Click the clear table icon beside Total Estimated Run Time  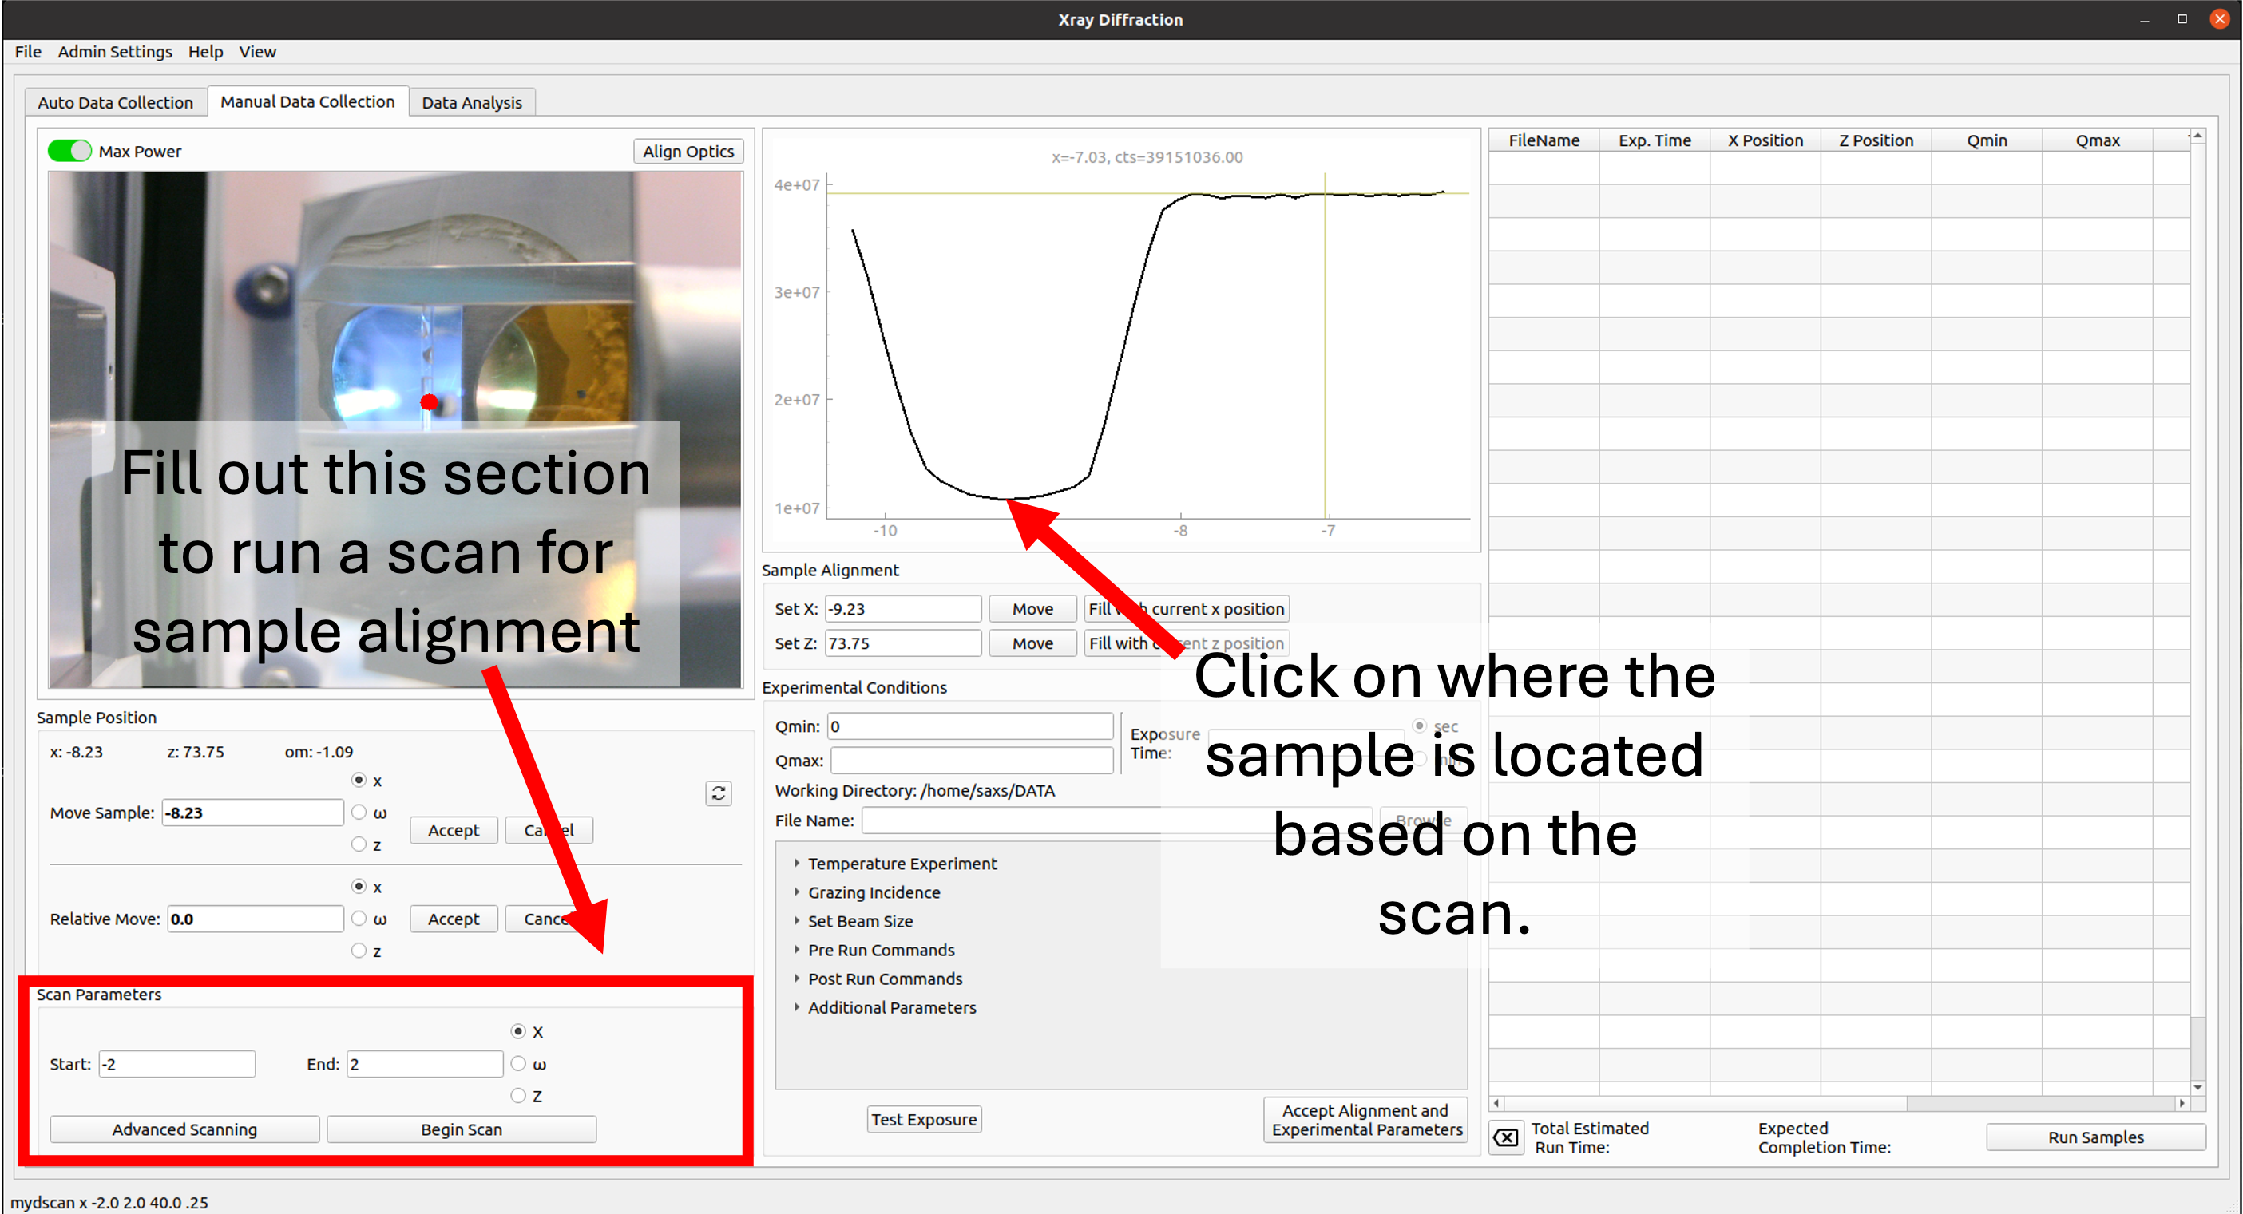[1505, 1137]
